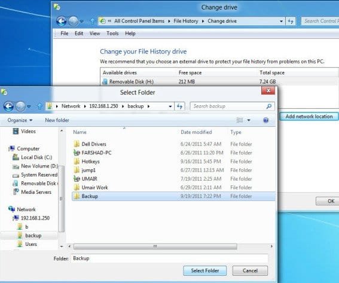
Task: Open address bar history dropdown in Select Folder
Action: 170,106
